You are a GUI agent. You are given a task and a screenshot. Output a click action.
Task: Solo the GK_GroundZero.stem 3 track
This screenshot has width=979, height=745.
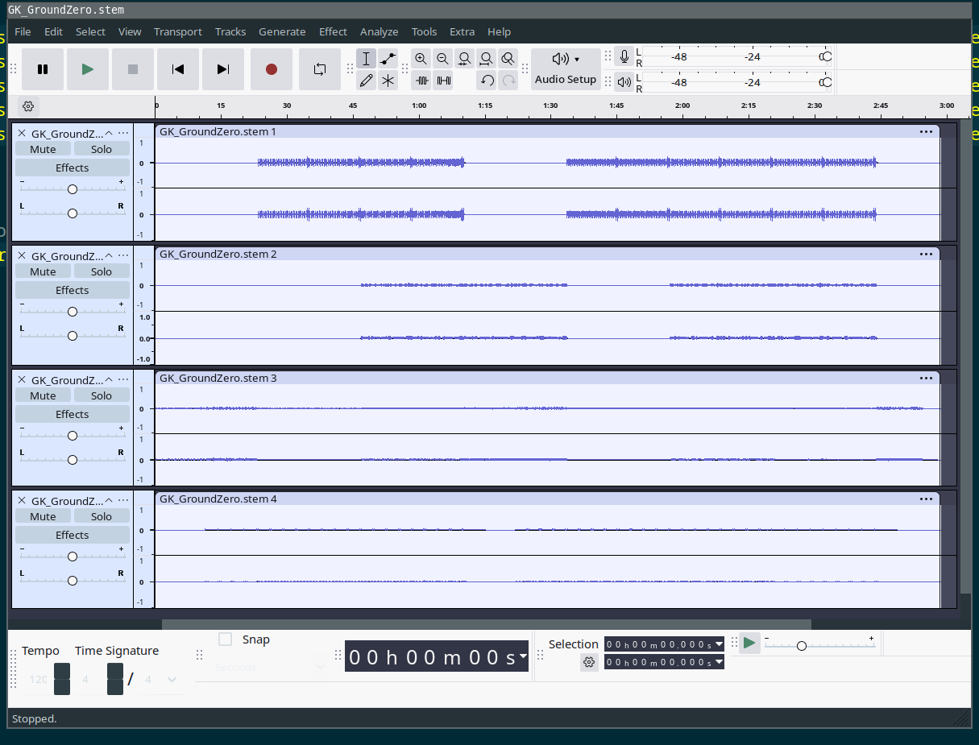point(102,395)
